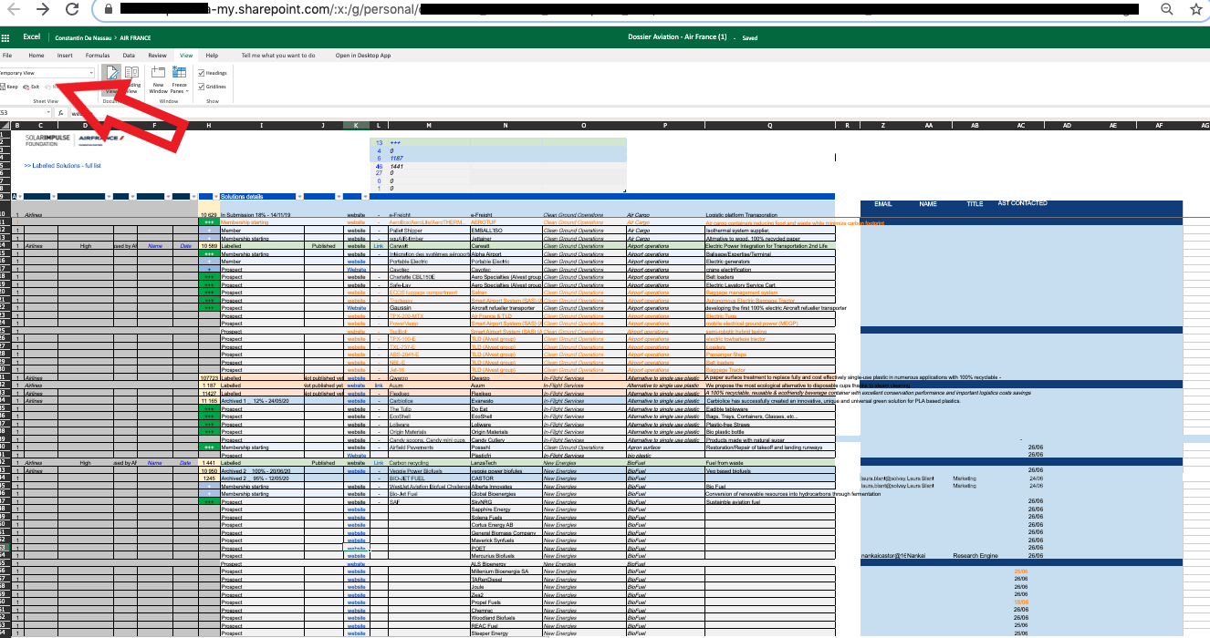The width and height of the screenshot is (1210, 638).
Task: Click the fx insert function button
Action: tap(60, 113)
